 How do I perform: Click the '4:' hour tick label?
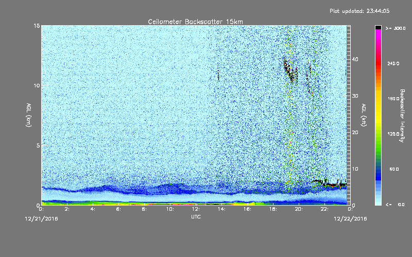point(93,209)
